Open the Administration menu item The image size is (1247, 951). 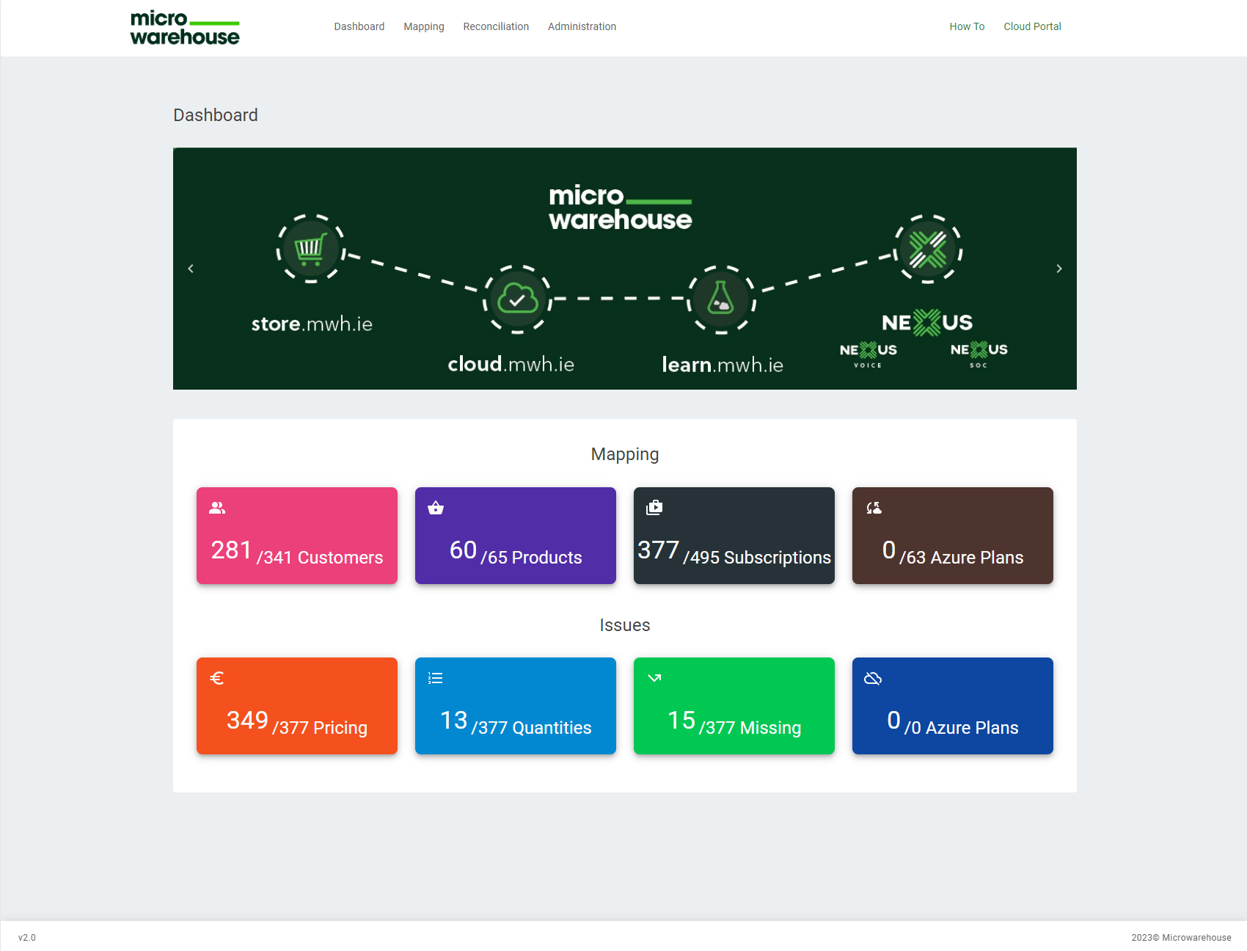[x=582, y=26]
